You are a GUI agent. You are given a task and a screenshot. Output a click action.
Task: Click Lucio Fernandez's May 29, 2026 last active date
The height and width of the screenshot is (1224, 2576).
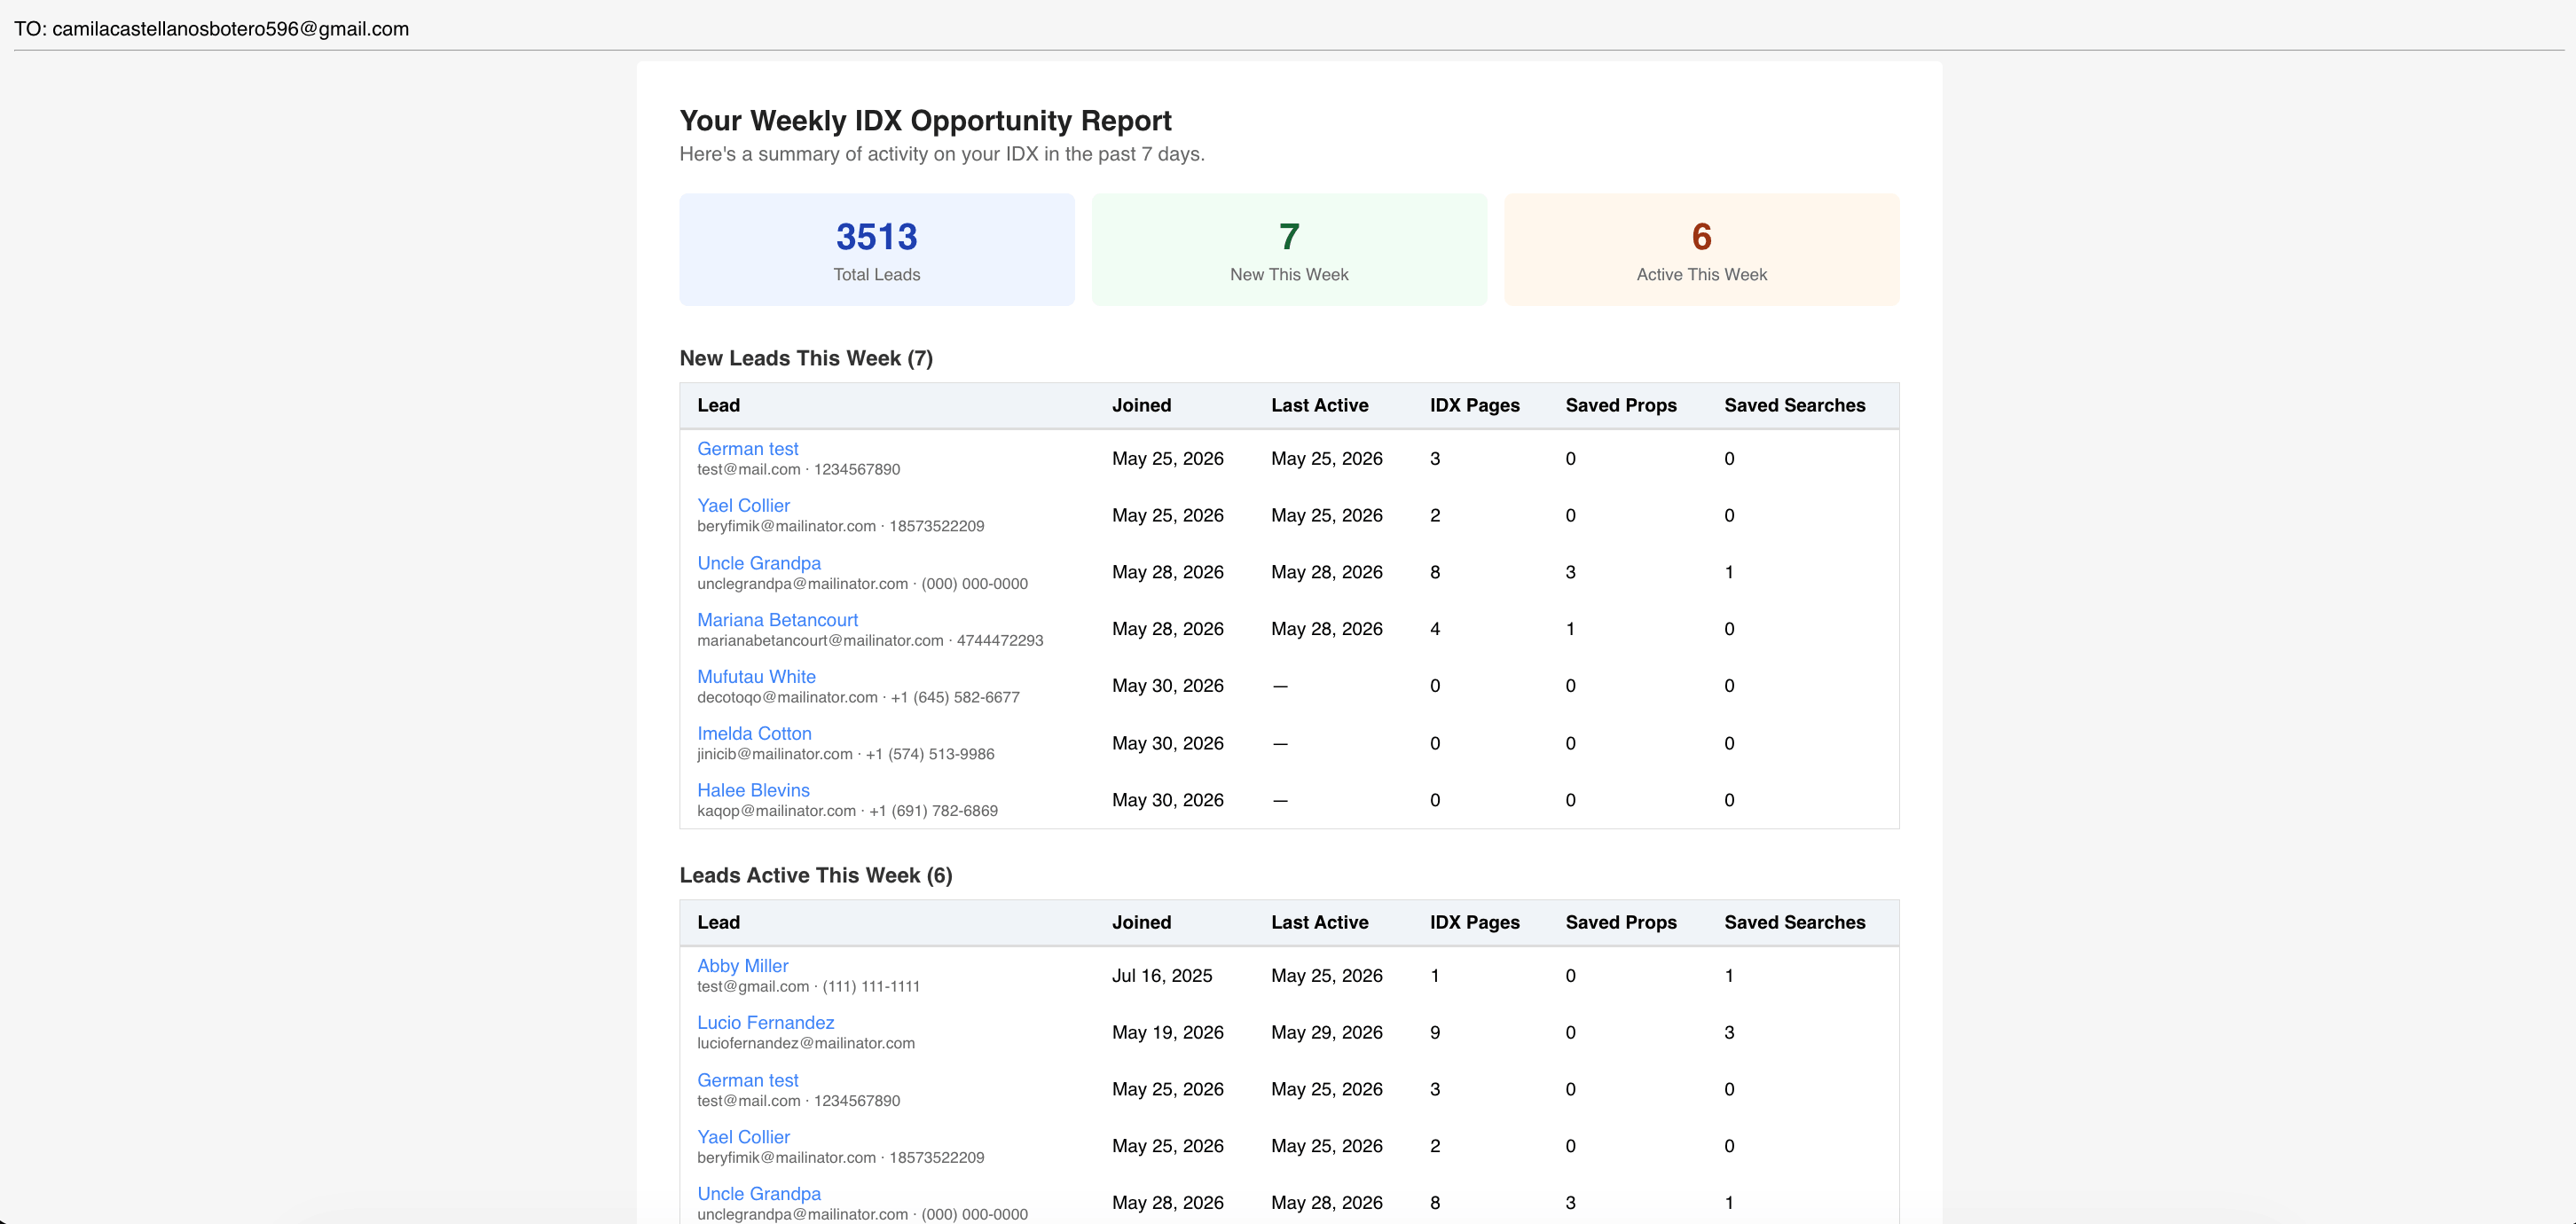1327,1033
